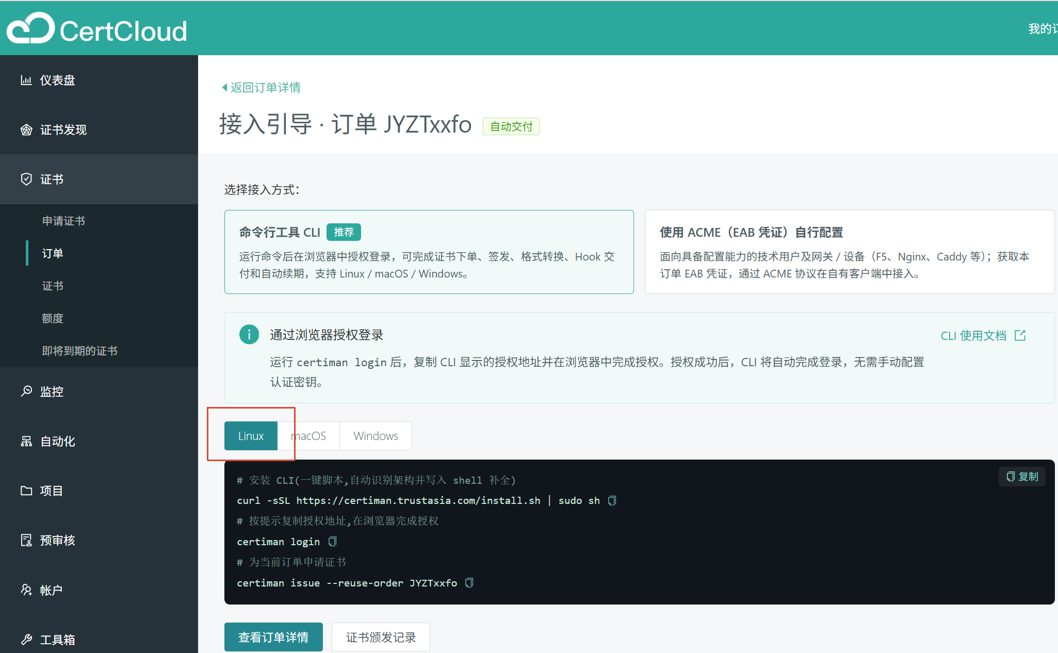Click the info icon beside 通过浏览器授权登录
The image size is (1058, 653).
point(249,335)
